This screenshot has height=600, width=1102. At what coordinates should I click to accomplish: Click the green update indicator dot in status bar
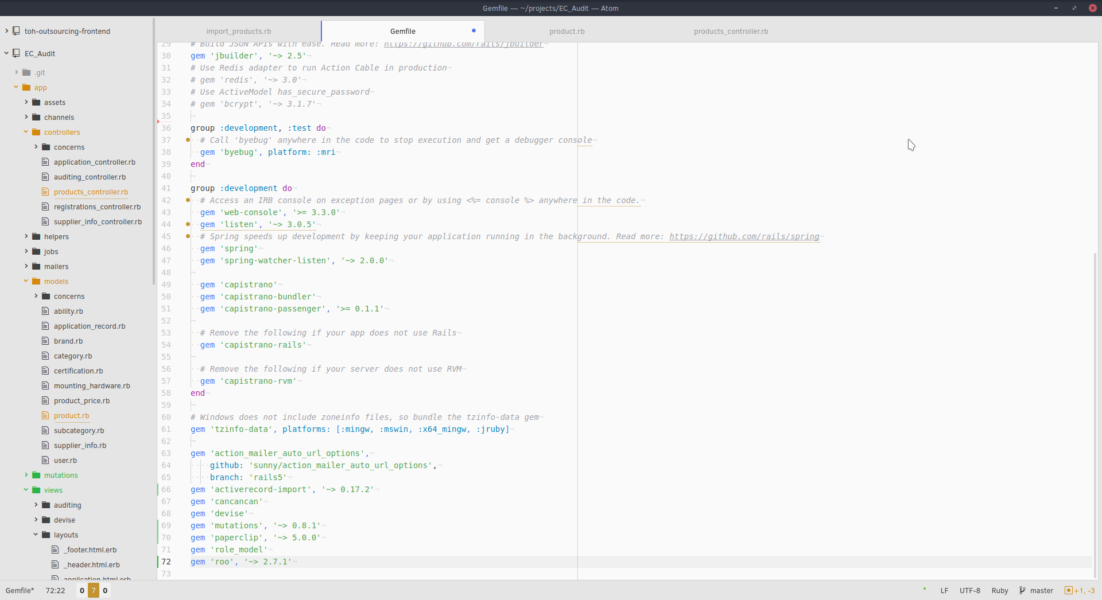[x=925, y=589]
